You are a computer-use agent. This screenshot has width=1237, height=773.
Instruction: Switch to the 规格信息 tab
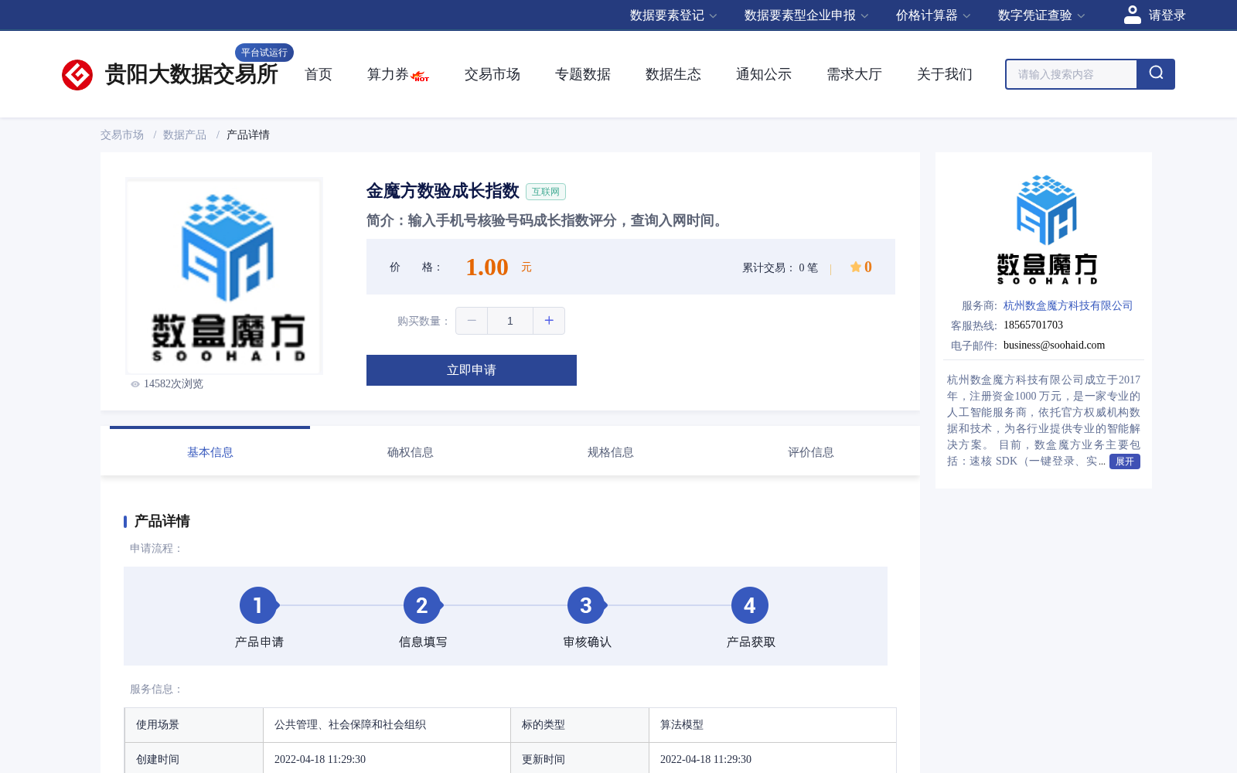coord(611,452)
